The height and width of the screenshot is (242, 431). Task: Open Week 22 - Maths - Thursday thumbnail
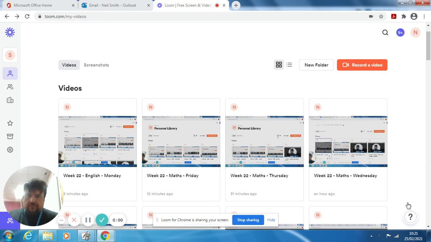coord(264,142)
